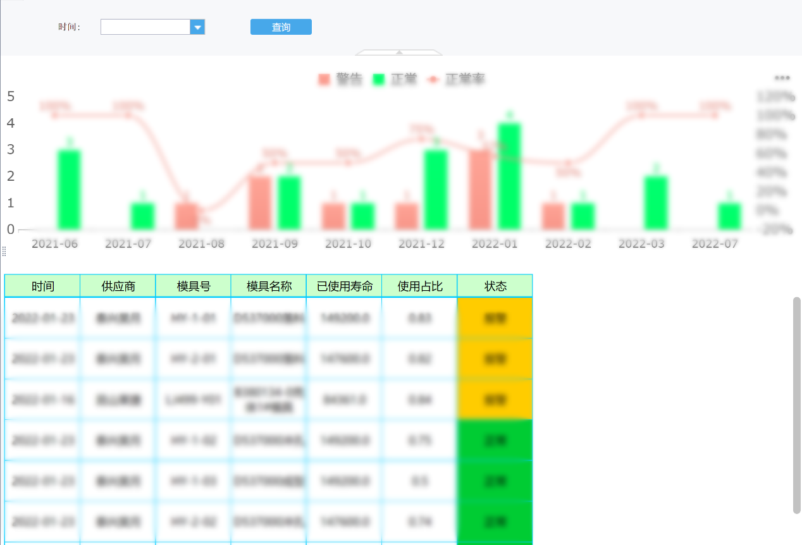Click the green bar for 2021-07
802x545 pixels.
[x=143, y=216]
